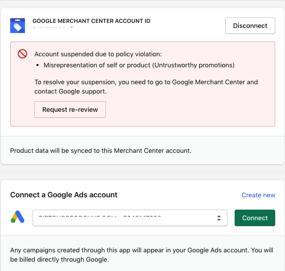
Task: Click the up-down arrows in account selector
Action: tap(219, 218)
